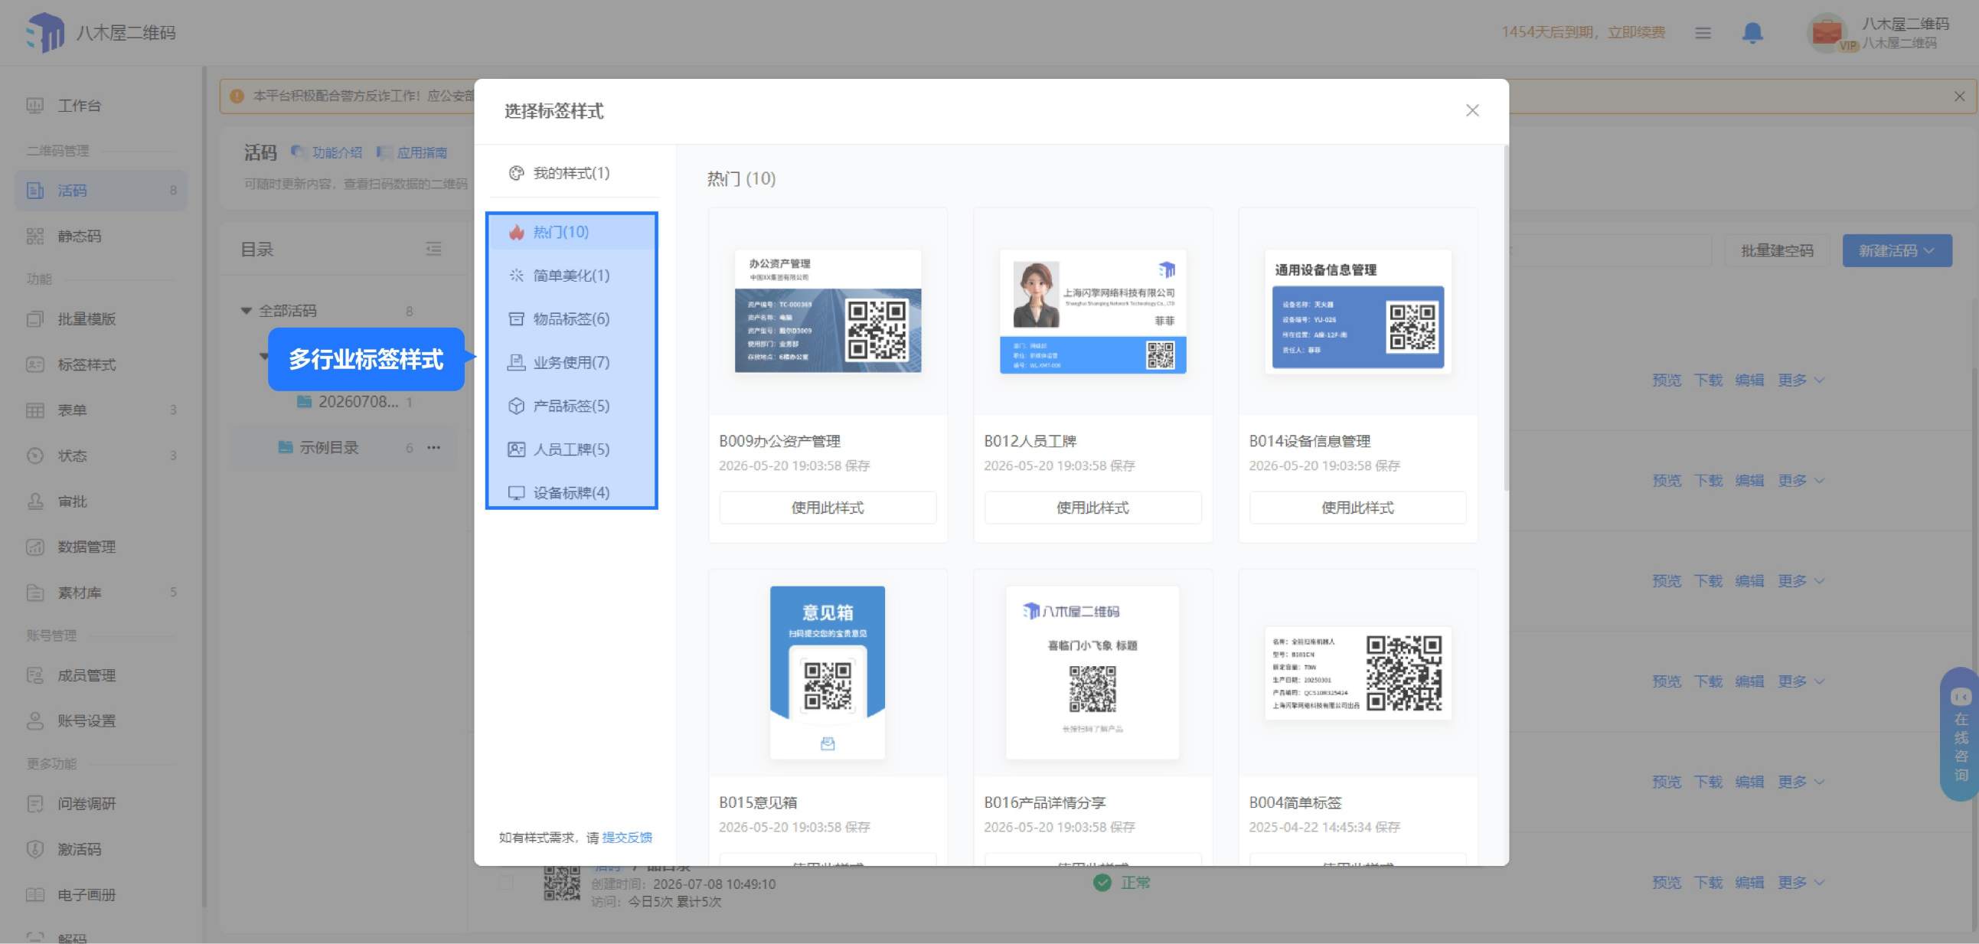Screen dimensions: 1979x944
Task: Open 状态 in the sidebar
Action: [x=72, y=456]
